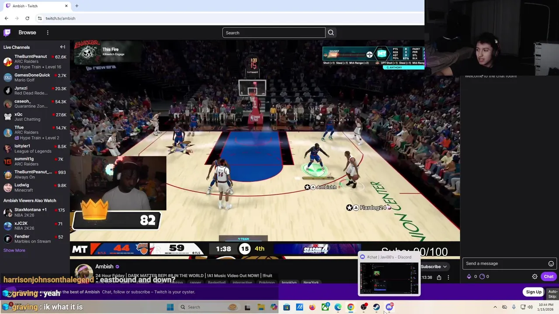Open the Subscribe dropdown
Image resolution: width=559 pixels, height=314 pixels.
pyautogui.click(x=433, y=266)
